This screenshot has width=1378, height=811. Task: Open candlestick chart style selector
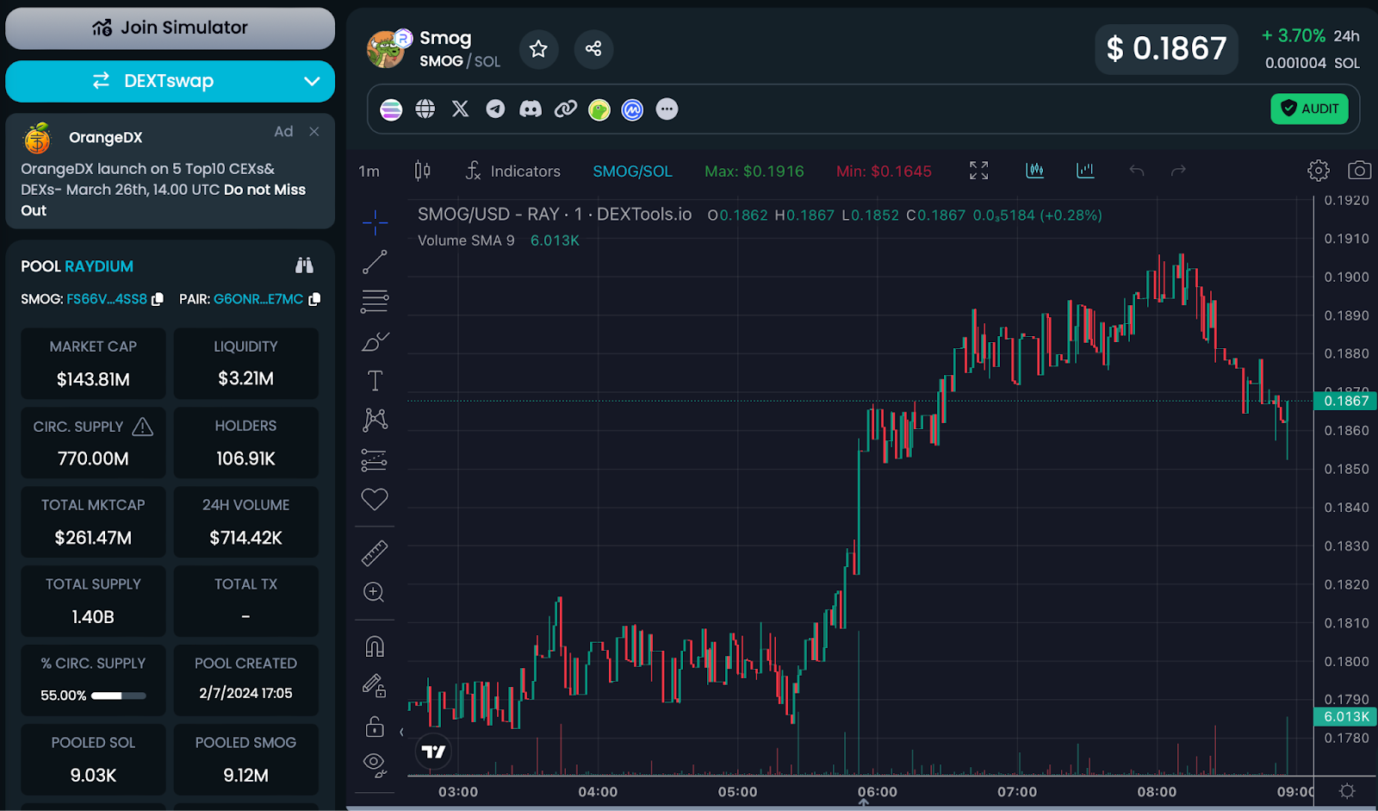point(422,171)
